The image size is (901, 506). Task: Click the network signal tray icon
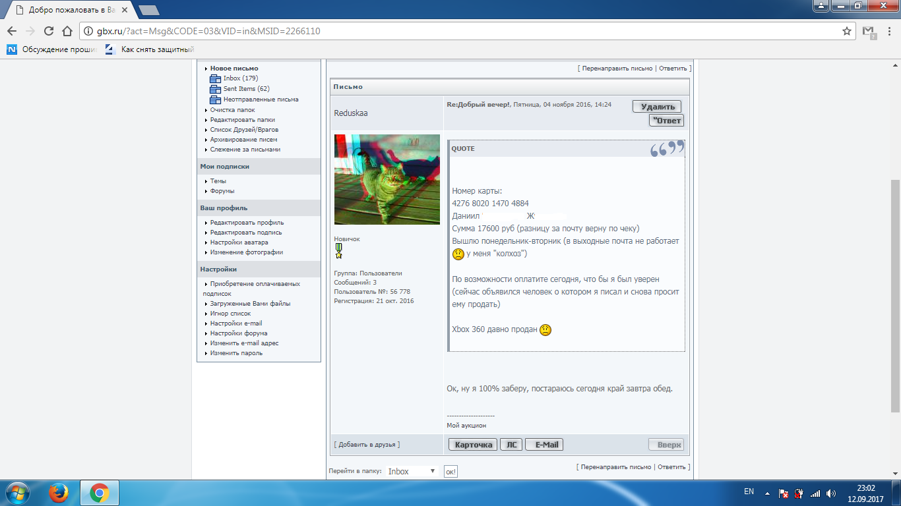[x=815, y=493]
